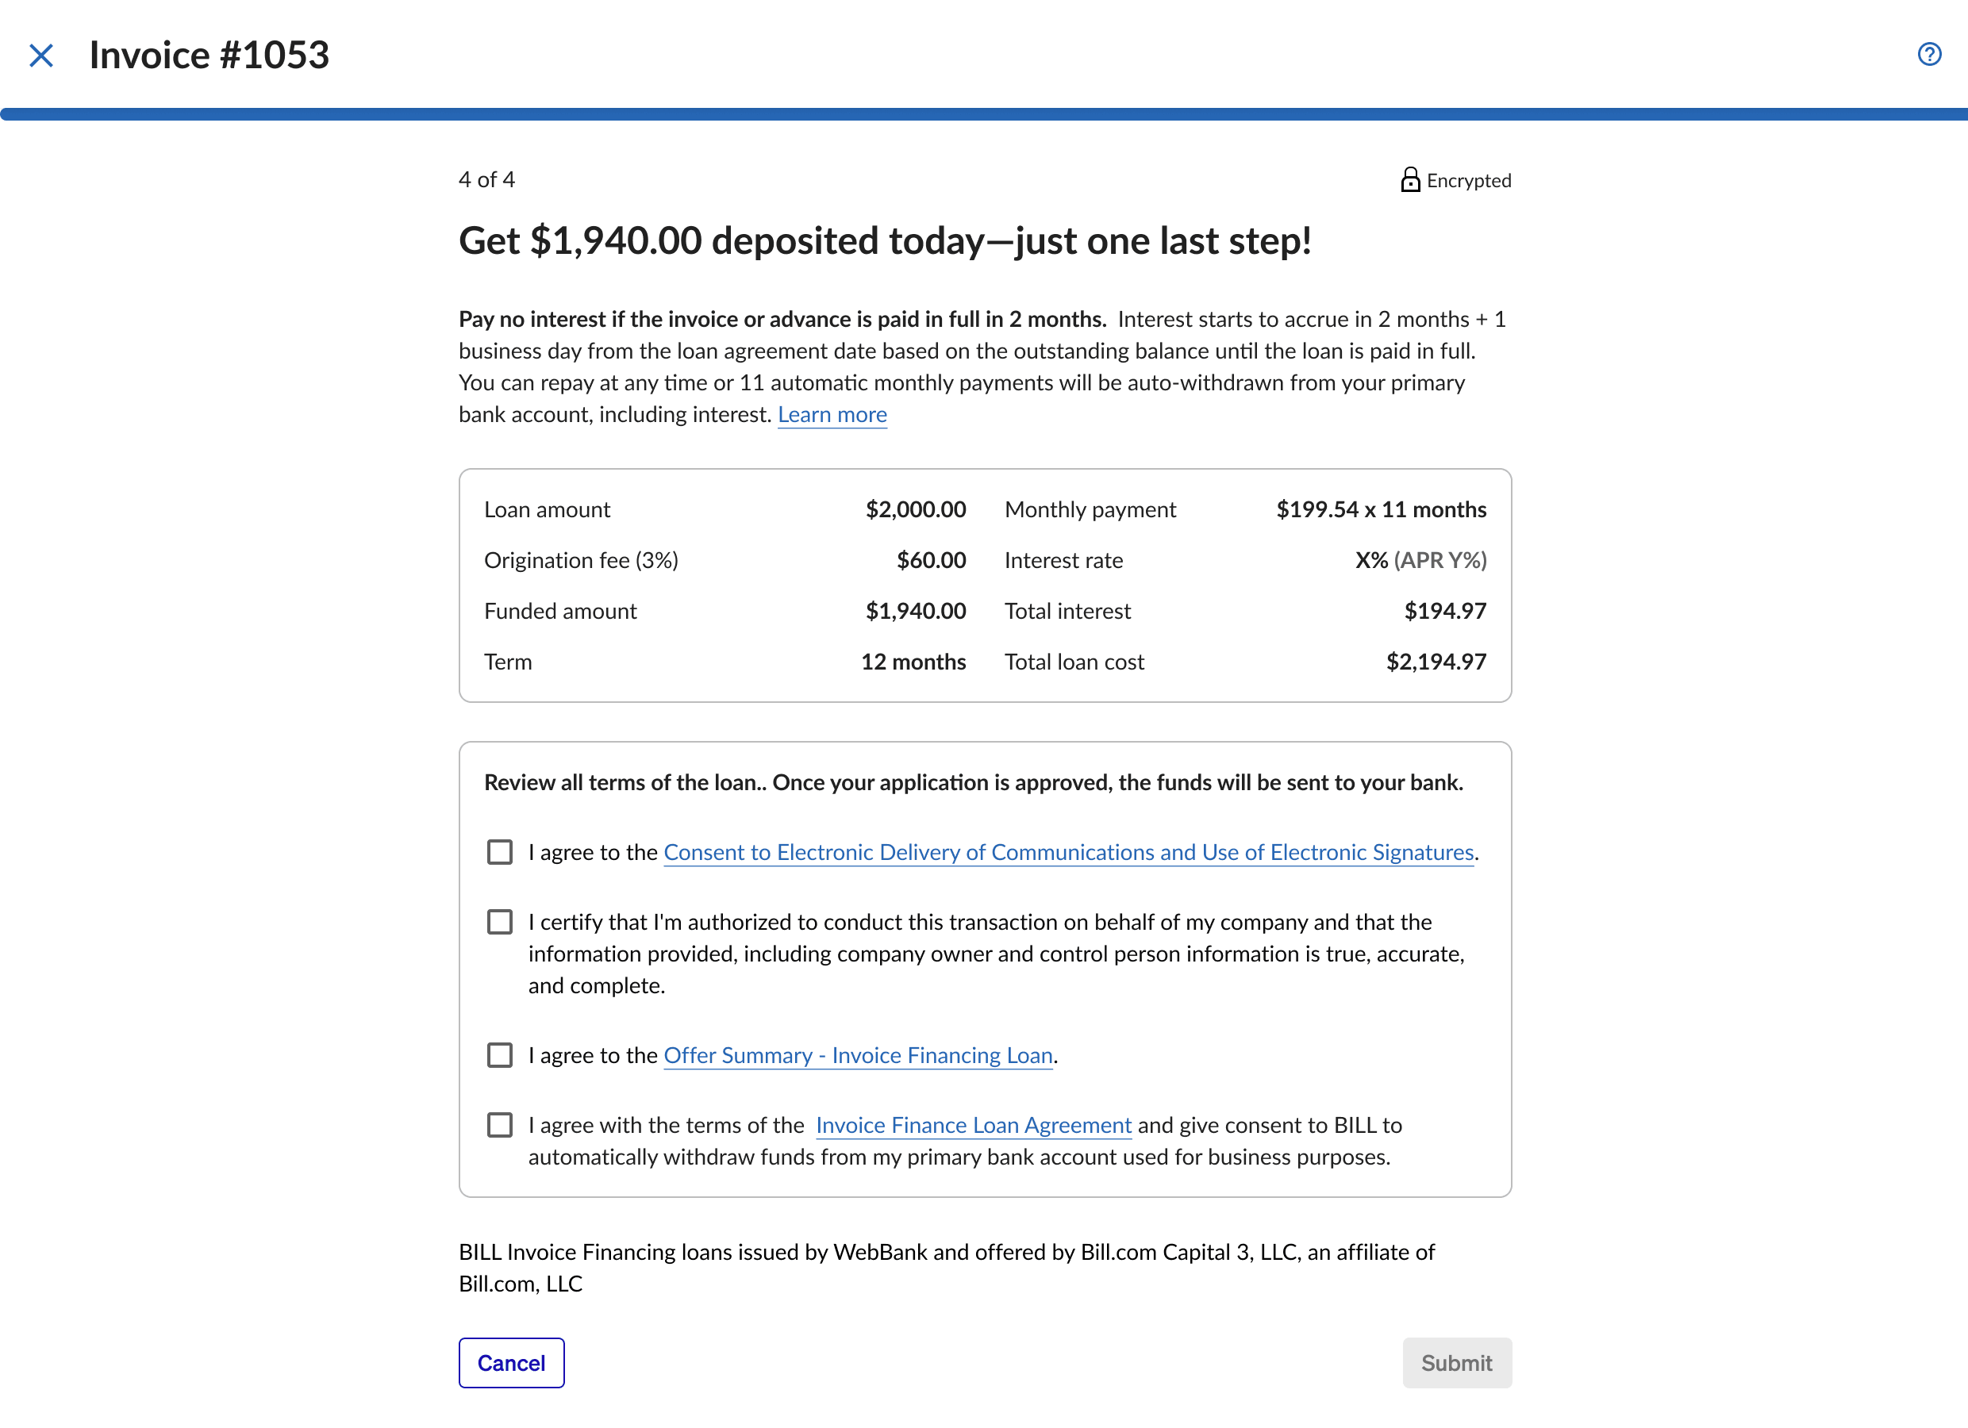Open the help question-mark icon
This screenshot has width=1968, height=1428.
tap(1929, 55)
